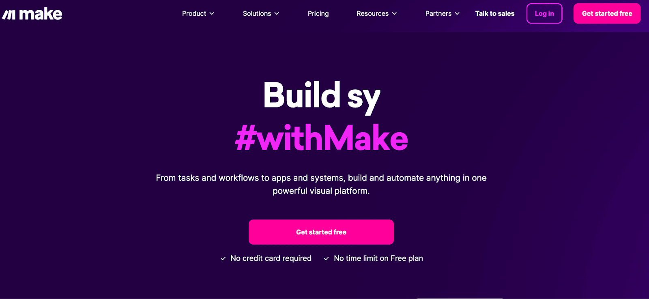Viewport: 649px width, 299px height.
Task: Click the Make logo icon
Action: point(9,15)
